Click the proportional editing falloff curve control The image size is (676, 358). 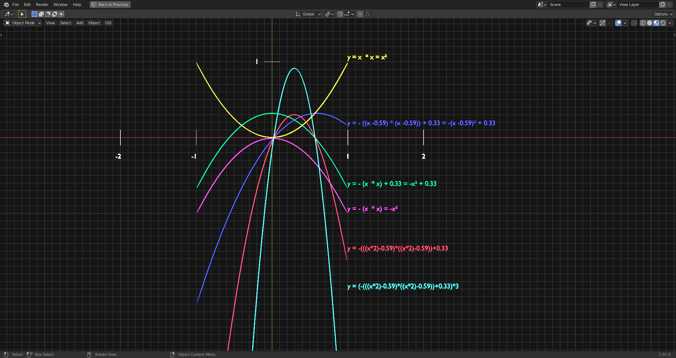point(368,14)
